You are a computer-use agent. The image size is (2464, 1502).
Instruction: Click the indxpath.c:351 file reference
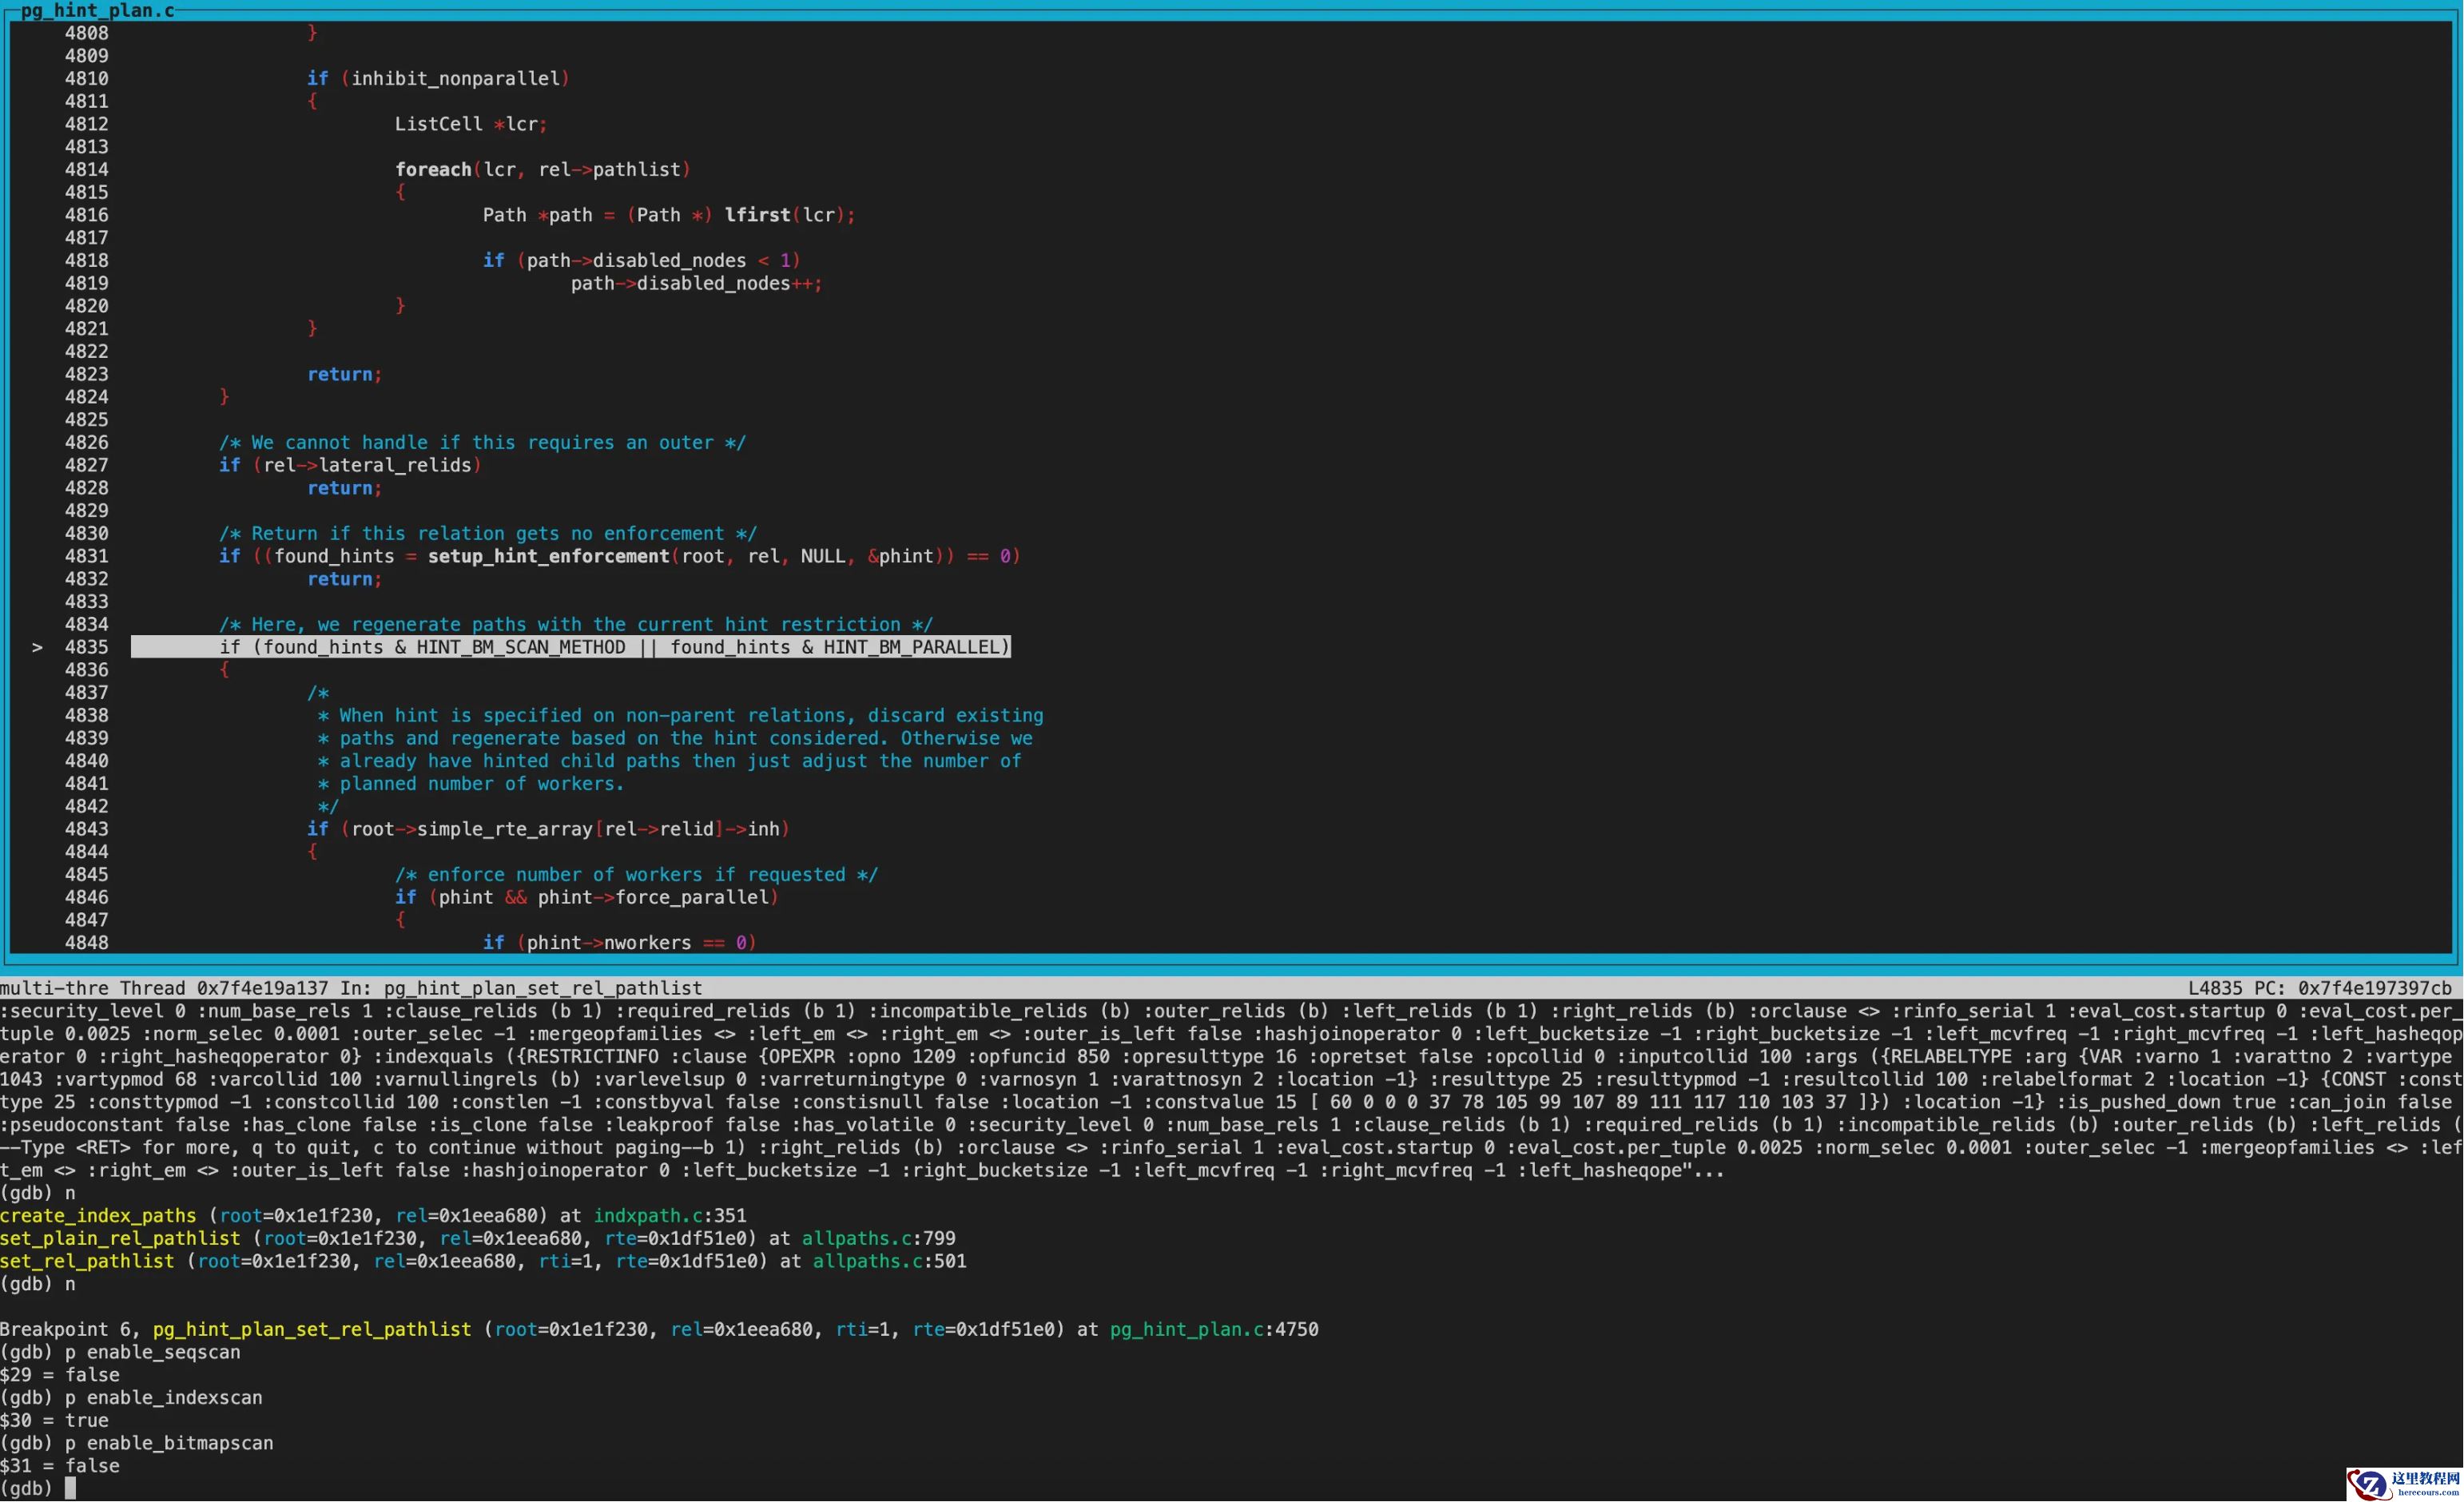669,1215
